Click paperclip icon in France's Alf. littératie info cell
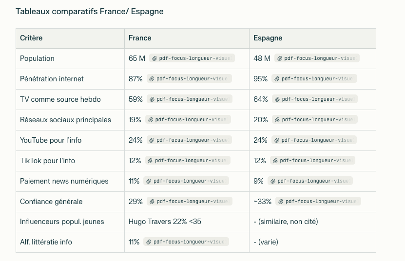The width and height of the screenshot is (405, 261). tap(149, 242)
